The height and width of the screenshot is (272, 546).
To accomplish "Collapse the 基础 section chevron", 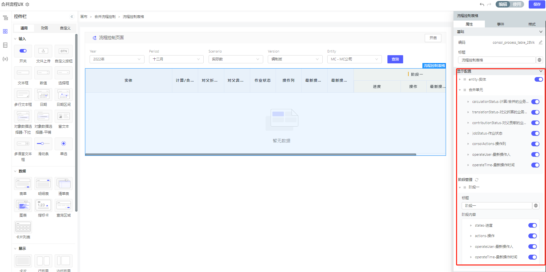I will (541, 32).
